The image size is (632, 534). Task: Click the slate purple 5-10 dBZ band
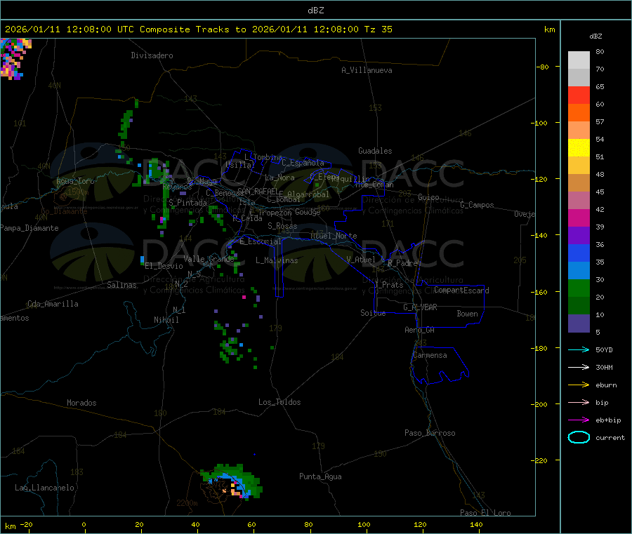point(579,323)
